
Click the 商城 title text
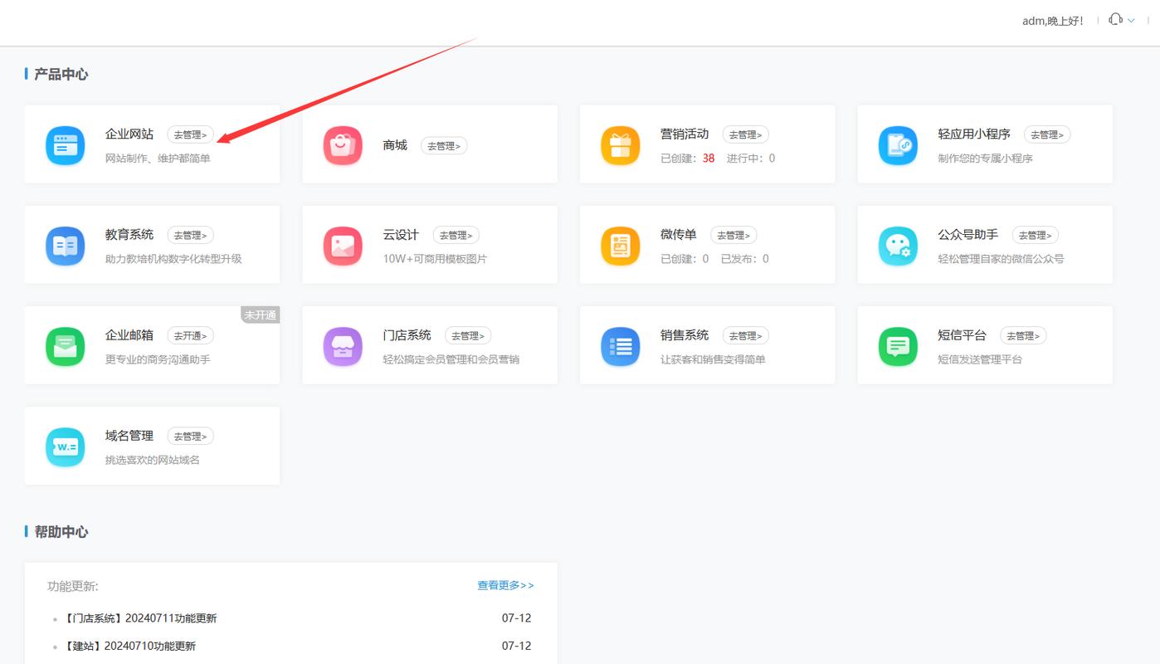(x=395, y=145)
